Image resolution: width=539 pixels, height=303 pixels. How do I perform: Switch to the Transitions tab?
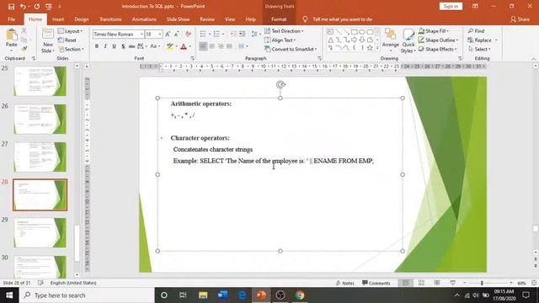coord(110,19)
